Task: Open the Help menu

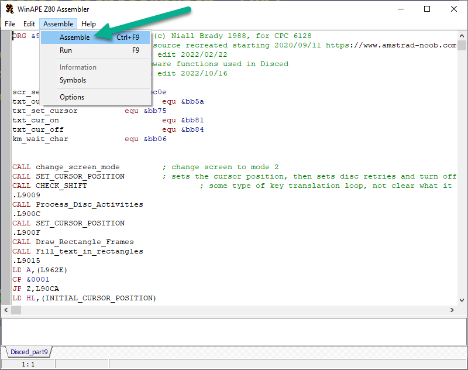Action: coord(88,24)
